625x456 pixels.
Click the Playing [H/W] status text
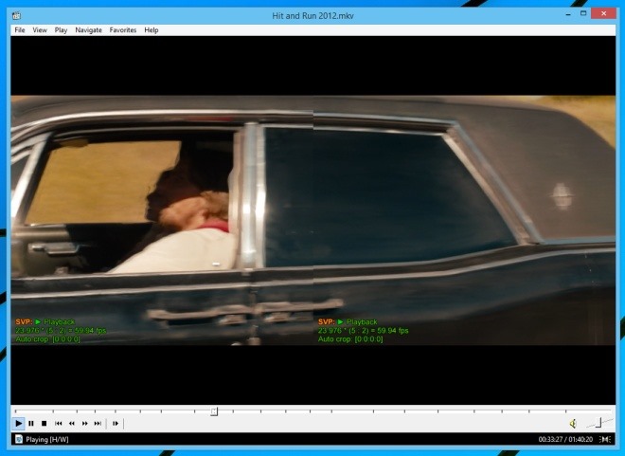[x=47, y=439]
